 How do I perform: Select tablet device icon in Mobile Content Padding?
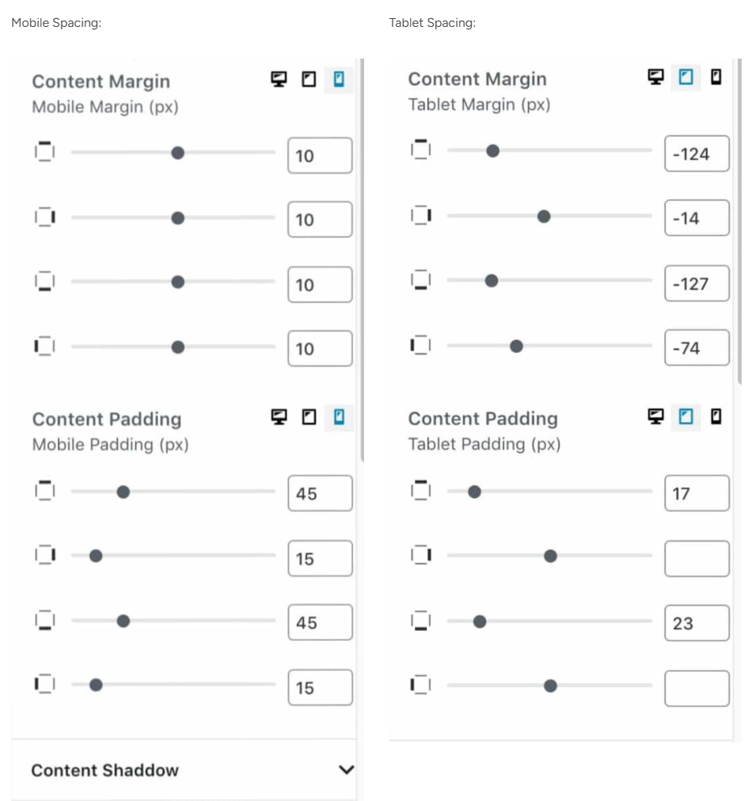[x=309, y=416]
